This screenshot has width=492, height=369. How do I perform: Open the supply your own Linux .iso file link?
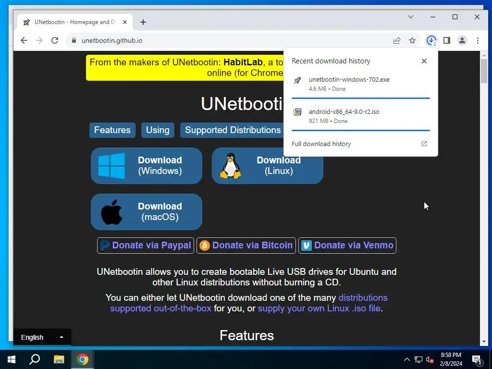pos(319,308)
